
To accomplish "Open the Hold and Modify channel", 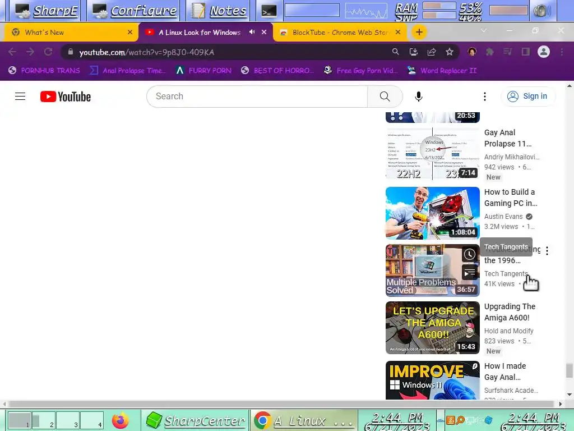I will point(508,331).
